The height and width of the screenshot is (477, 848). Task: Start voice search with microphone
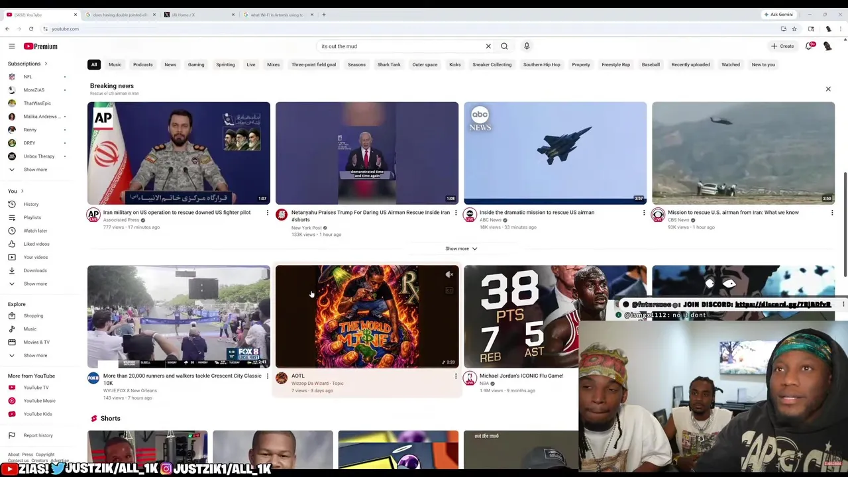[x=527, y=46]
